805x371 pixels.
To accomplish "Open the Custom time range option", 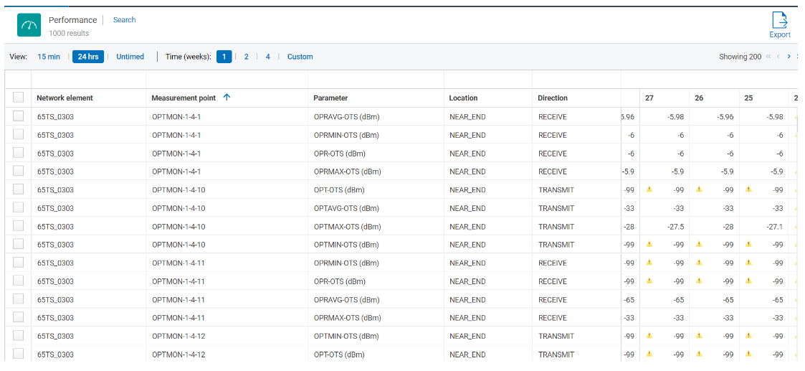I will 300,57.
